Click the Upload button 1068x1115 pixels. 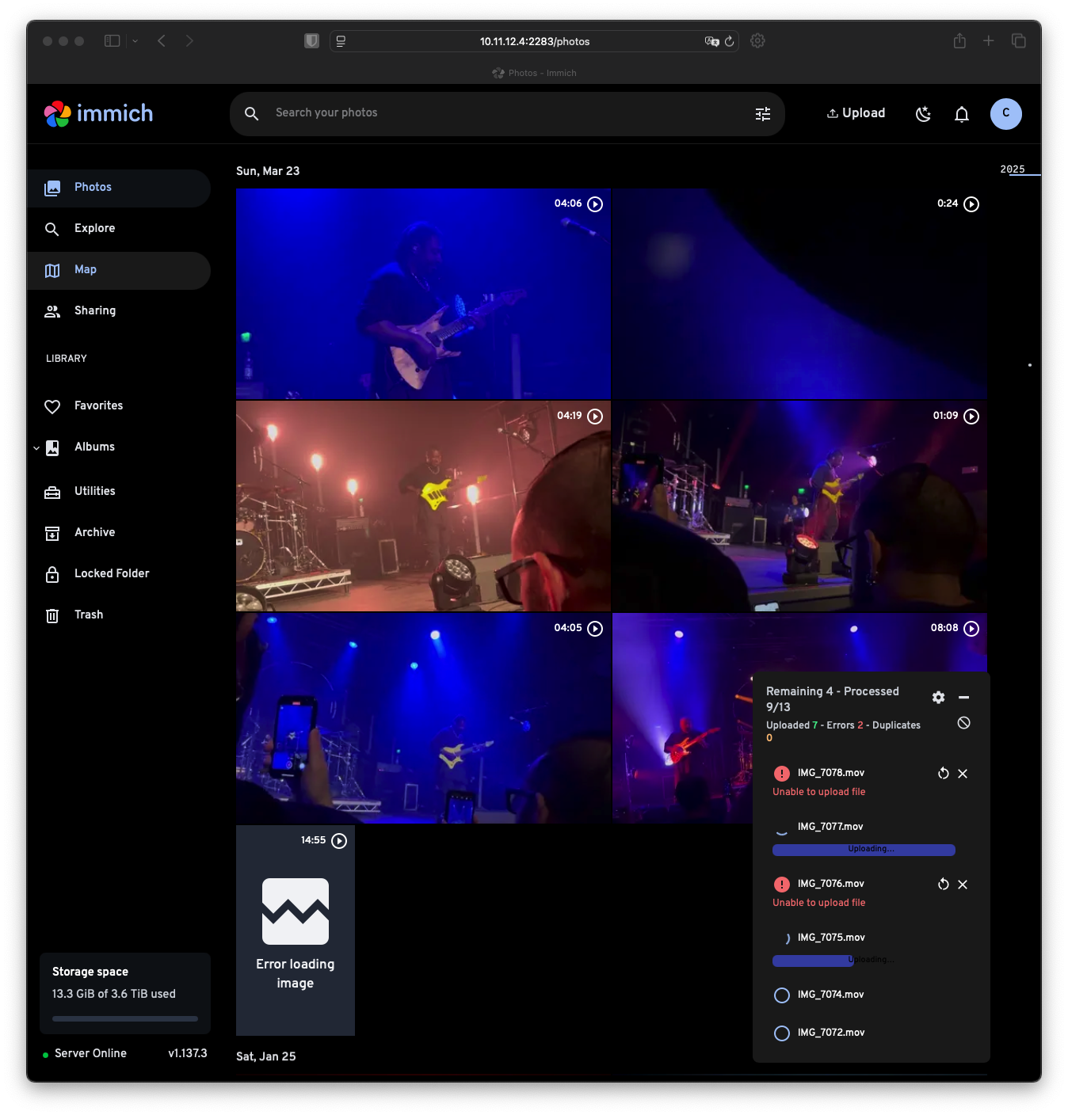pos(856,113)
